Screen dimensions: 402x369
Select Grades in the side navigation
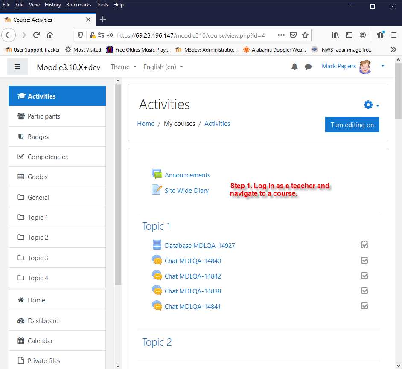pyautogui.click(x=57, y=177)
